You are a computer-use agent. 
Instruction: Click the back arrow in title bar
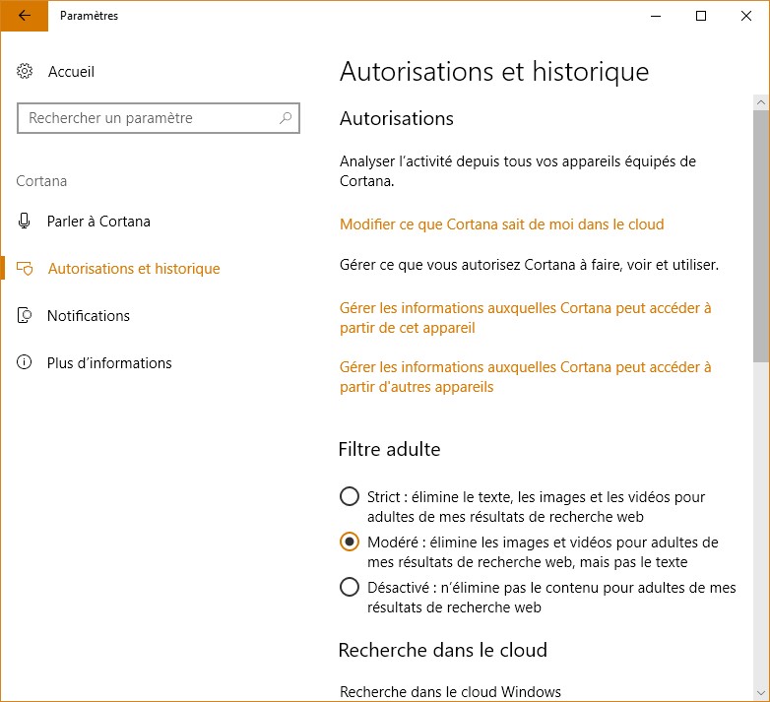tap(25, 16)
